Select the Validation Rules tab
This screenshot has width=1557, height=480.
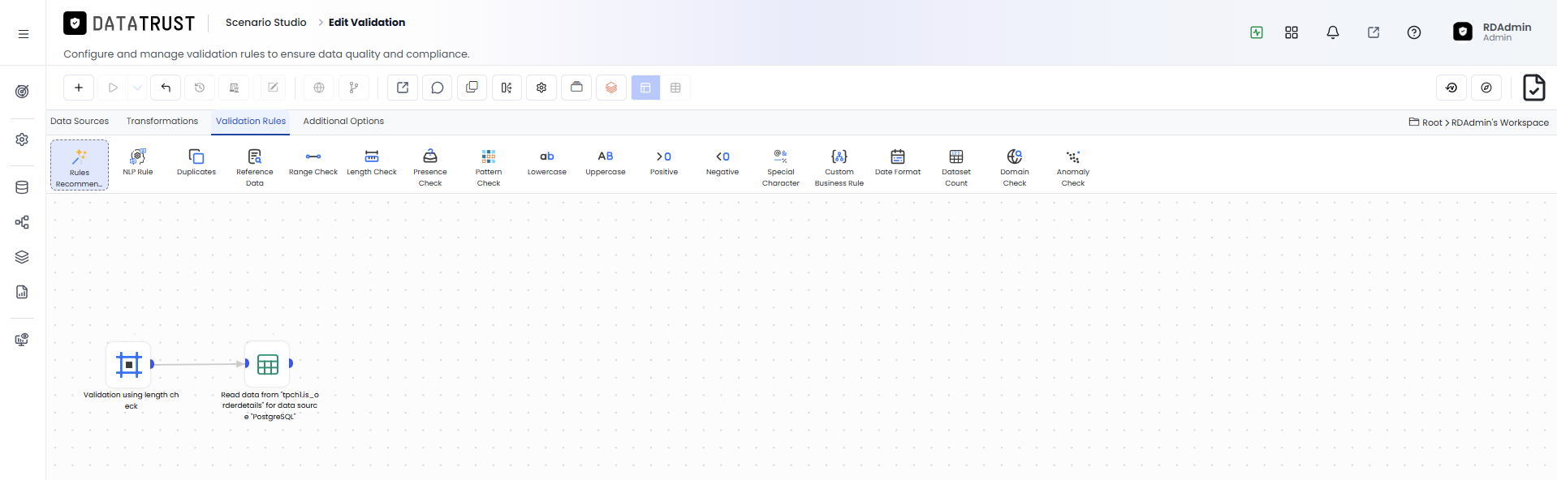pyautogui.click(x=251, y=121)
